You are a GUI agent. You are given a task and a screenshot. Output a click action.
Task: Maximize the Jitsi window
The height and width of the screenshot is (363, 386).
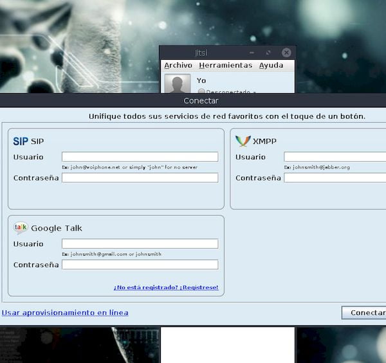pos(268,52)
